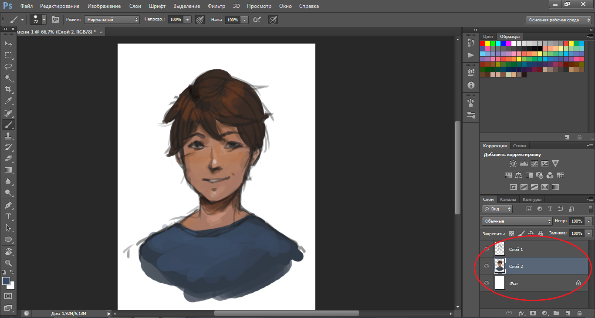
Task: Open Заливка fill dropdown arrow
Action: (x=589, y=233)
